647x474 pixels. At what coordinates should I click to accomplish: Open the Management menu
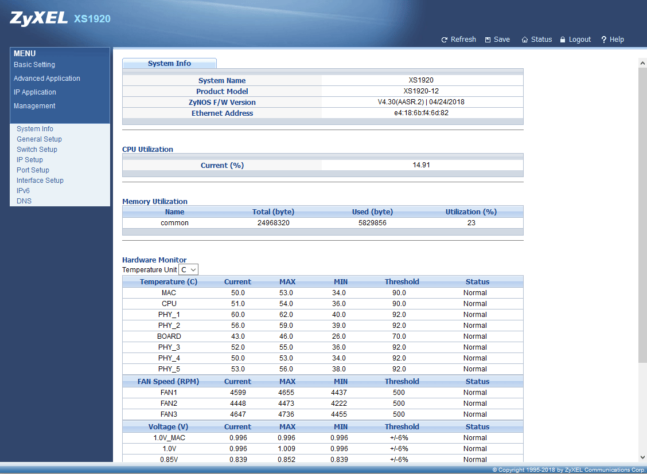coord(34,106)
